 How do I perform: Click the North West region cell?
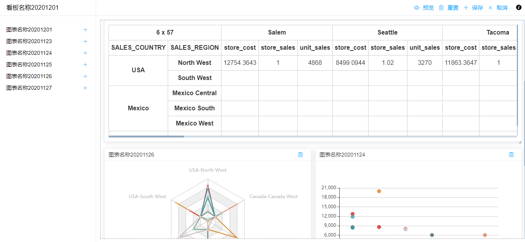point(195,63)
